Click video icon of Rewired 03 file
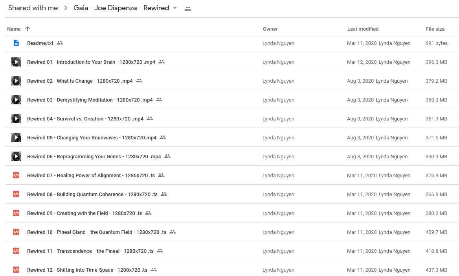 point(16,100)
